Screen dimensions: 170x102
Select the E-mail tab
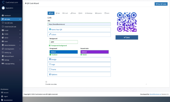(x=65, y=13)
